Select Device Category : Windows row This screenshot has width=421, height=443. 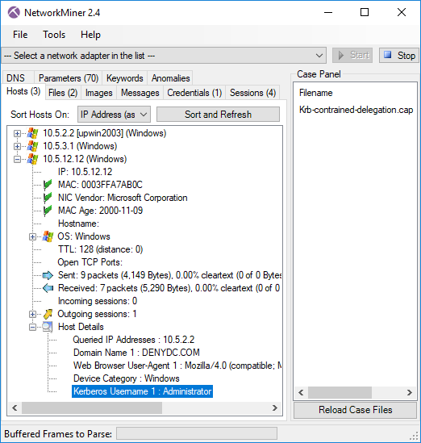(x=126, y=378)
